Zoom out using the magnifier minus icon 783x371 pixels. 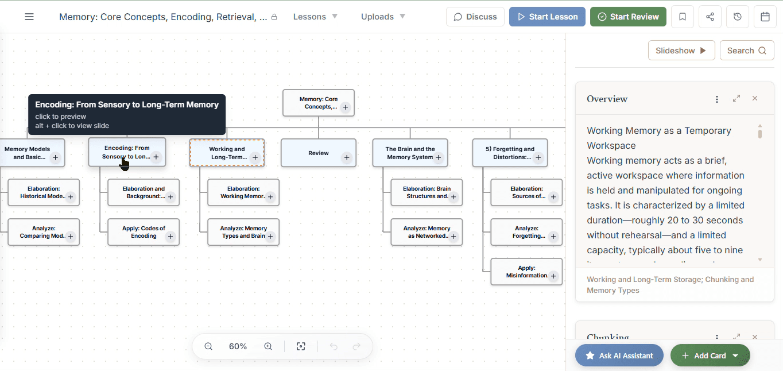click(x=208, y=346)
